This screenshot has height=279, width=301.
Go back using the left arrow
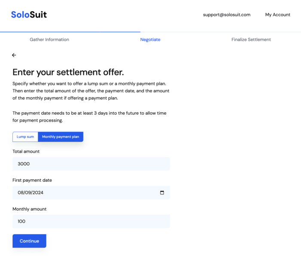click(14, 55)
